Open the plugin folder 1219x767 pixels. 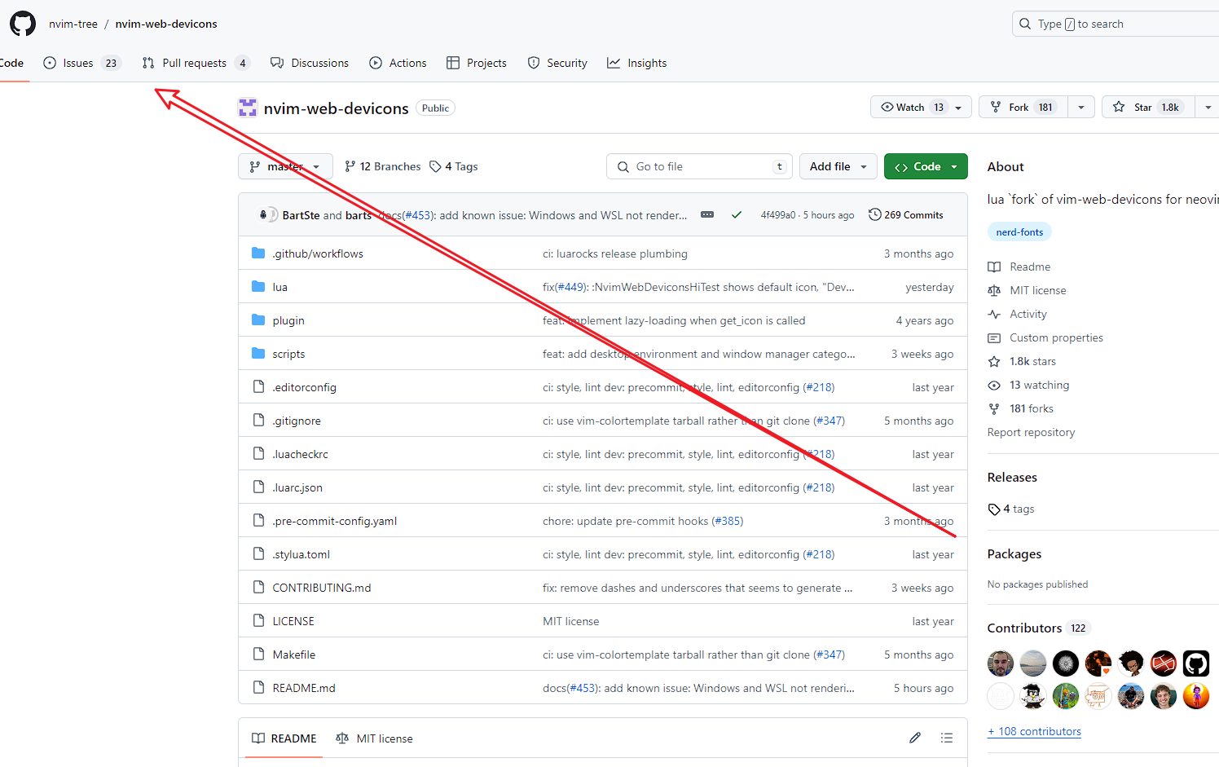pos(288,320)
